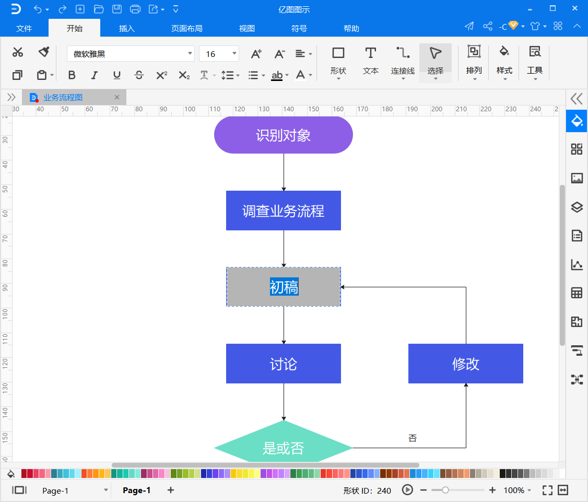Viewport: 588px width, 502px height.
Task: Toggle full screen view icon
Action: pyautogui.click(x=547, y=490)
